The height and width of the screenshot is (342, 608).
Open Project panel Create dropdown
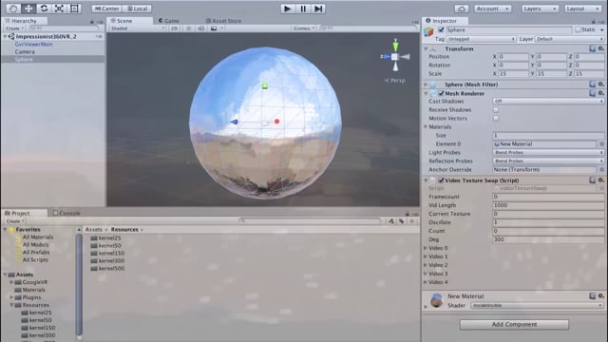coord(15,221)
